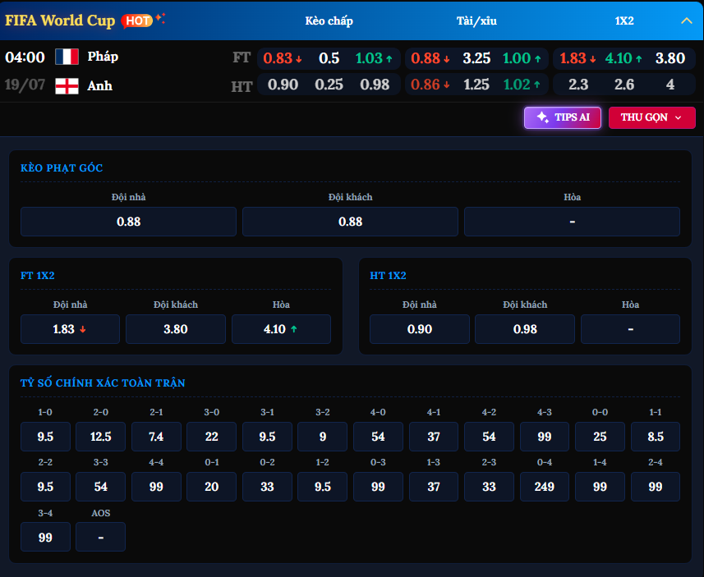Click the HOT badge beside FIFA World Cup
This screenshot has width=704, height=577.
pos(137,21)
